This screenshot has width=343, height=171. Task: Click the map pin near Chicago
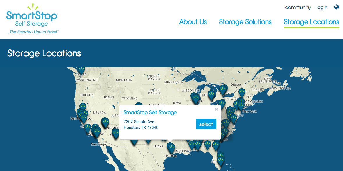point(196,98)
